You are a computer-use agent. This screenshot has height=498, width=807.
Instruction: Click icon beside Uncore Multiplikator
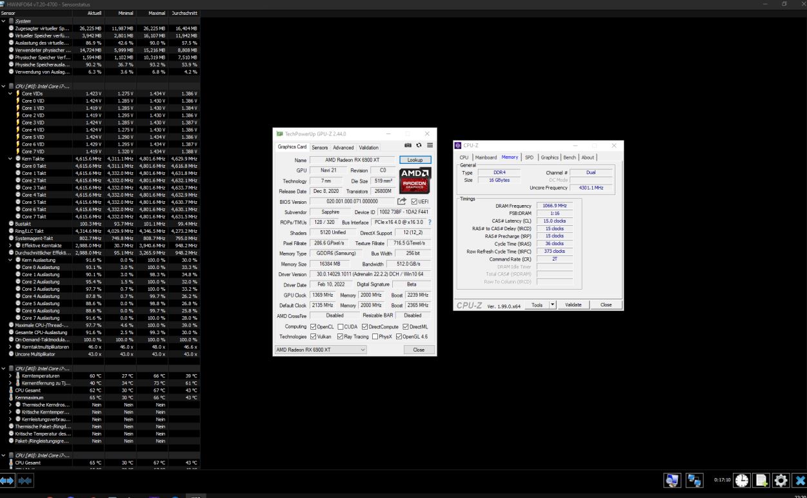[11, 354]
